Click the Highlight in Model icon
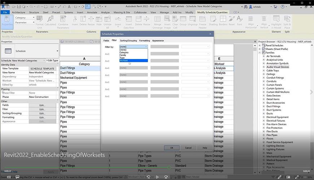The image size is (314, 180). pyautogui.click(x=276, y=22)
